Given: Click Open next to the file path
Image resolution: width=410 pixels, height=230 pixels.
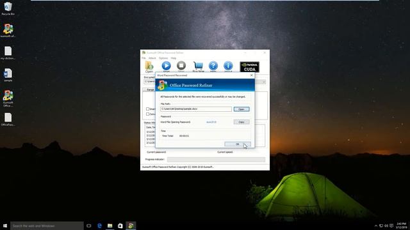Looking at the screenshot, I should pyautogui.click(x=242, y=109).
